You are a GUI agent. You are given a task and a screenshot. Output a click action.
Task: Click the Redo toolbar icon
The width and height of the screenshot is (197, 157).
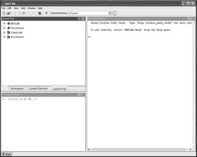tap(33, 13)
